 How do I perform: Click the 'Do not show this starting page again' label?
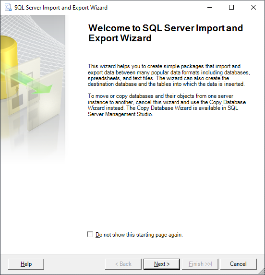pyautogui.click(x=139, y=235)
